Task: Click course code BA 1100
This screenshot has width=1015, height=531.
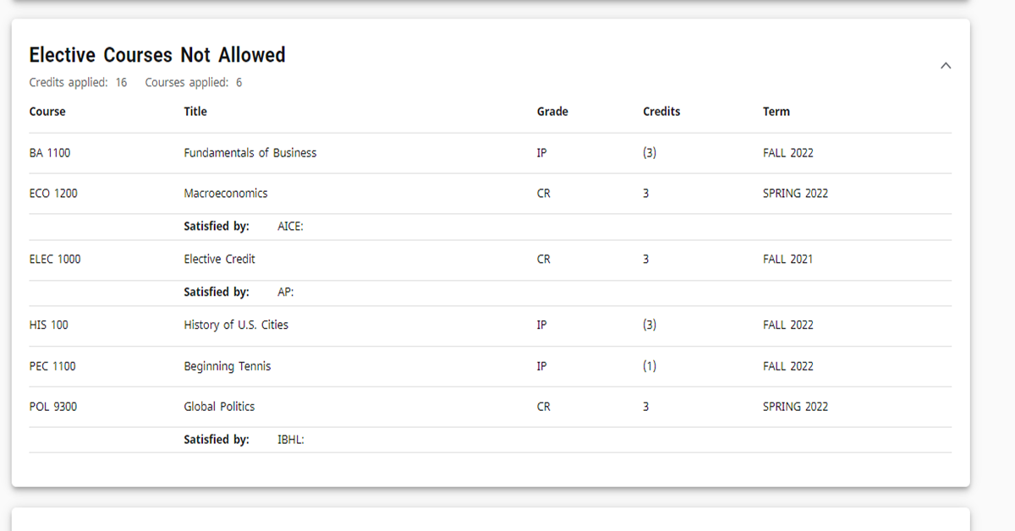Action: [x=50, y=153]
